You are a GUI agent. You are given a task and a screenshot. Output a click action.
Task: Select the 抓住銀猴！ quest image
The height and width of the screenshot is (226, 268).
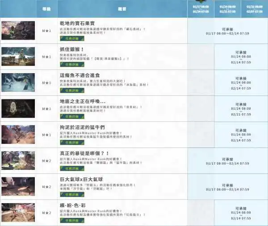point(18,57)
